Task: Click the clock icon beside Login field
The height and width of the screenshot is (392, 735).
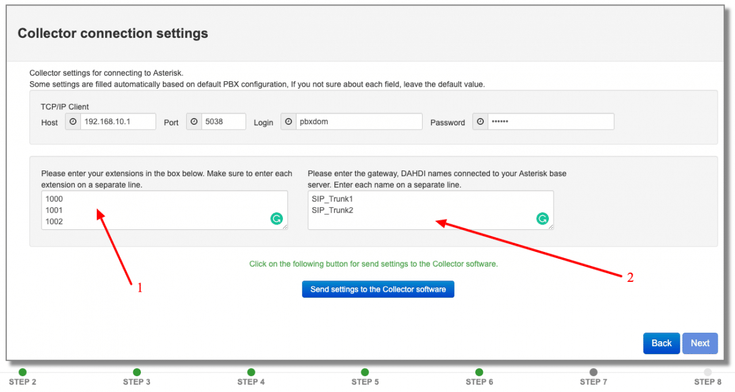Action: click(x=288, y=122)
